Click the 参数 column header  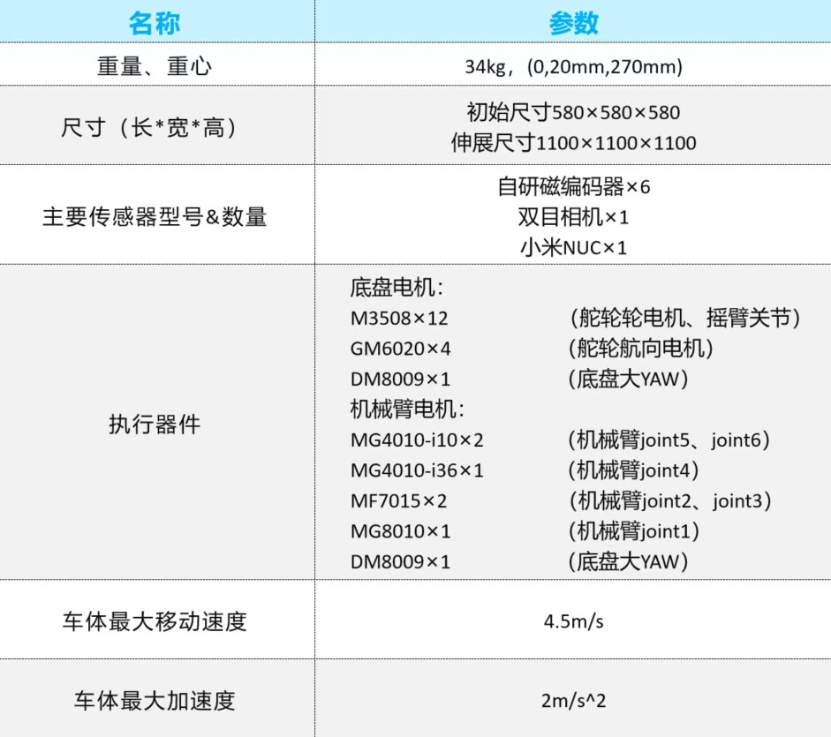click(573, 23)
